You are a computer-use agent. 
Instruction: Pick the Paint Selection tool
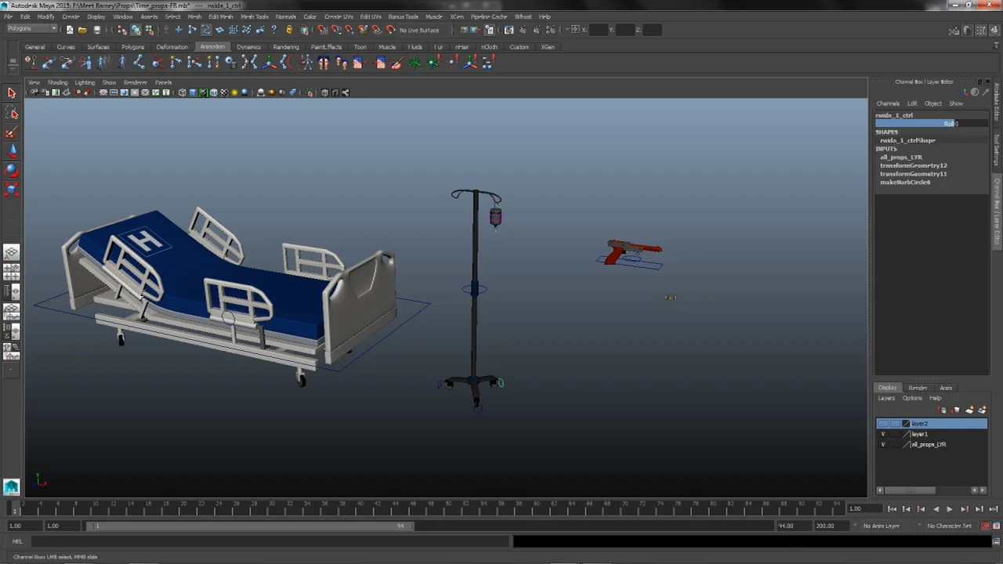point(12,132)
